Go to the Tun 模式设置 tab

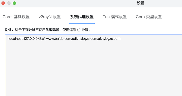[115, 17]
